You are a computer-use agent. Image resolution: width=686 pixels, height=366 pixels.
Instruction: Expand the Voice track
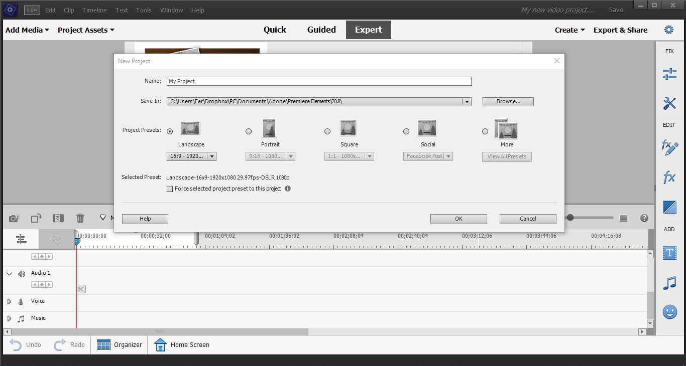[x=9, y=302]
